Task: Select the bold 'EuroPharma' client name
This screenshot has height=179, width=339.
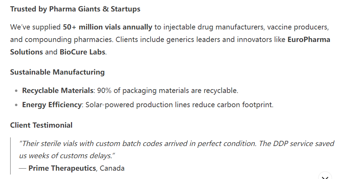Action: click(309, 40)
